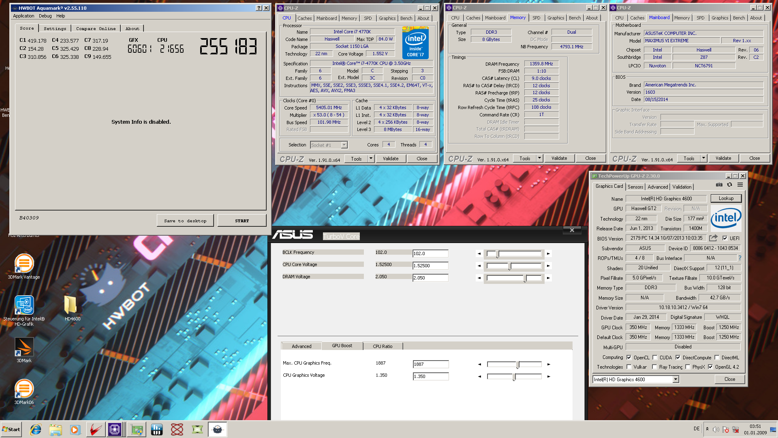Screen dimensions: 778x438
Task: Open Debug menu in Aquamark
Action: coord(45,16)
